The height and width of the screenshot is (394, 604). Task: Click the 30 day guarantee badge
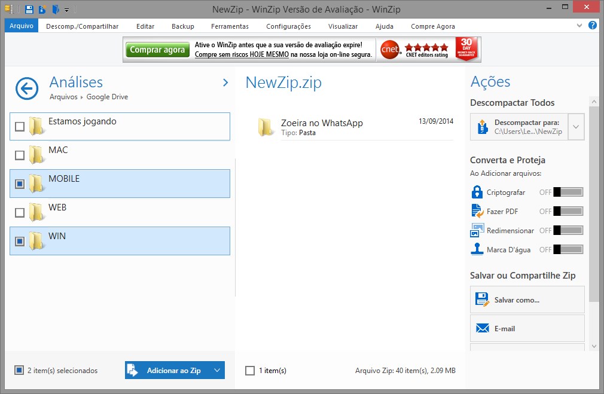coord(466,49)
